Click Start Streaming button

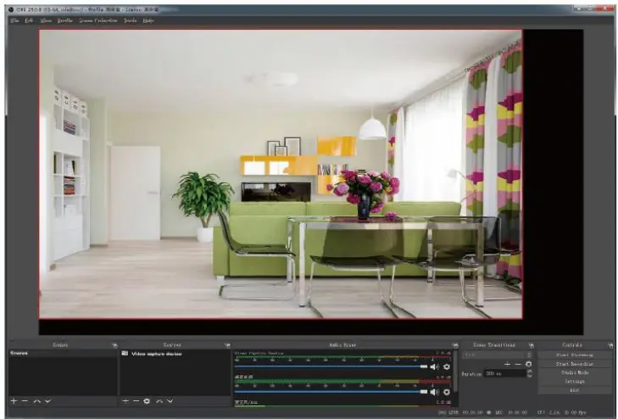pyautogui.click(x=574, y=355)
